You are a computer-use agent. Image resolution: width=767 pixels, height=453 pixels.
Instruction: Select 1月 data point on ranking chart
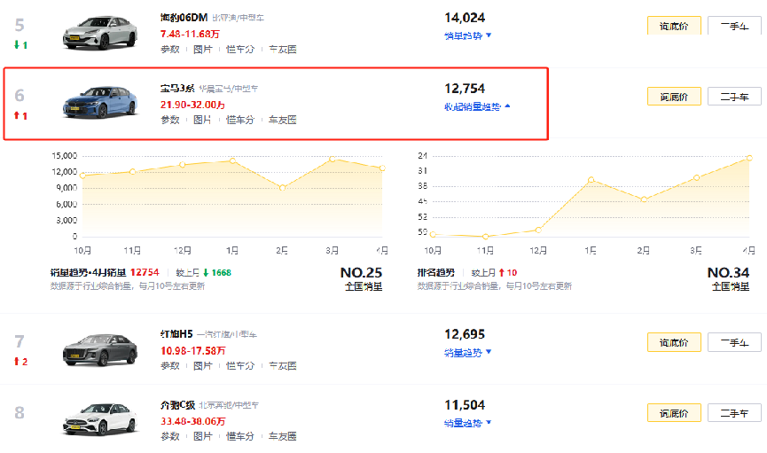(x=591, y=180)
